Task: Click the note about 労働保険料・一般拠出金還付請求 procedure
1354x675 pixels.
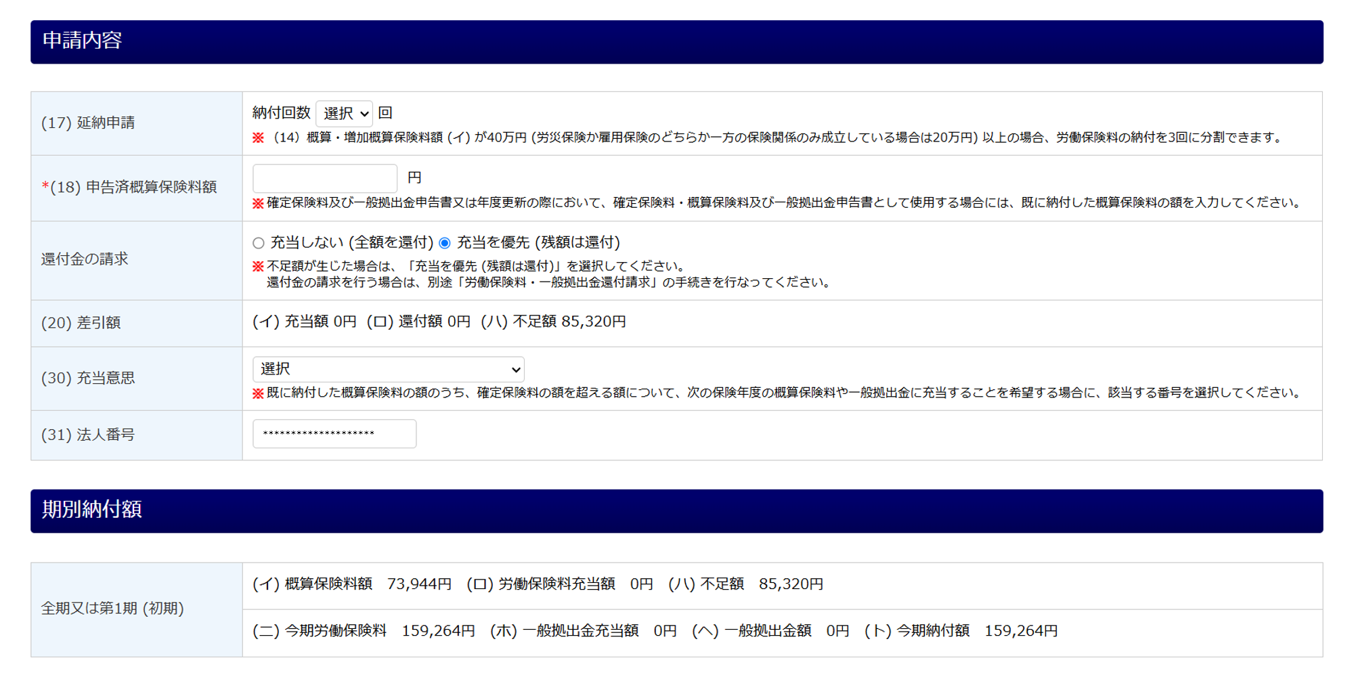Action: (549, 282)
